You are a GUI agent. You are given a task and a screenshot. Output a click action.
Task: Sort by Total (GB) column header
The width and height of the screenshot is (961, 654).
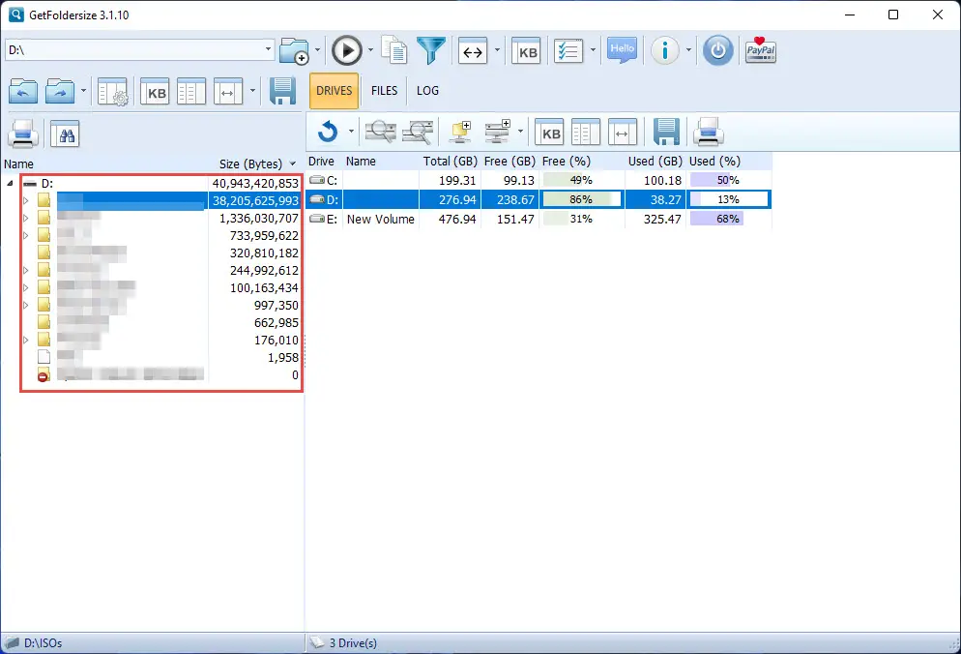(x=450, y=162)
